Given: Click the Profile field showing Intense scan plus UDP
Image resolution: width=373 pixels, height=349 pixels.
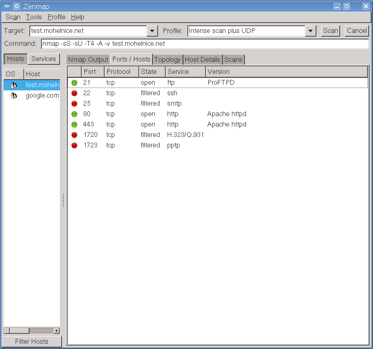Looking at the screenshot, I should (246, 31).
